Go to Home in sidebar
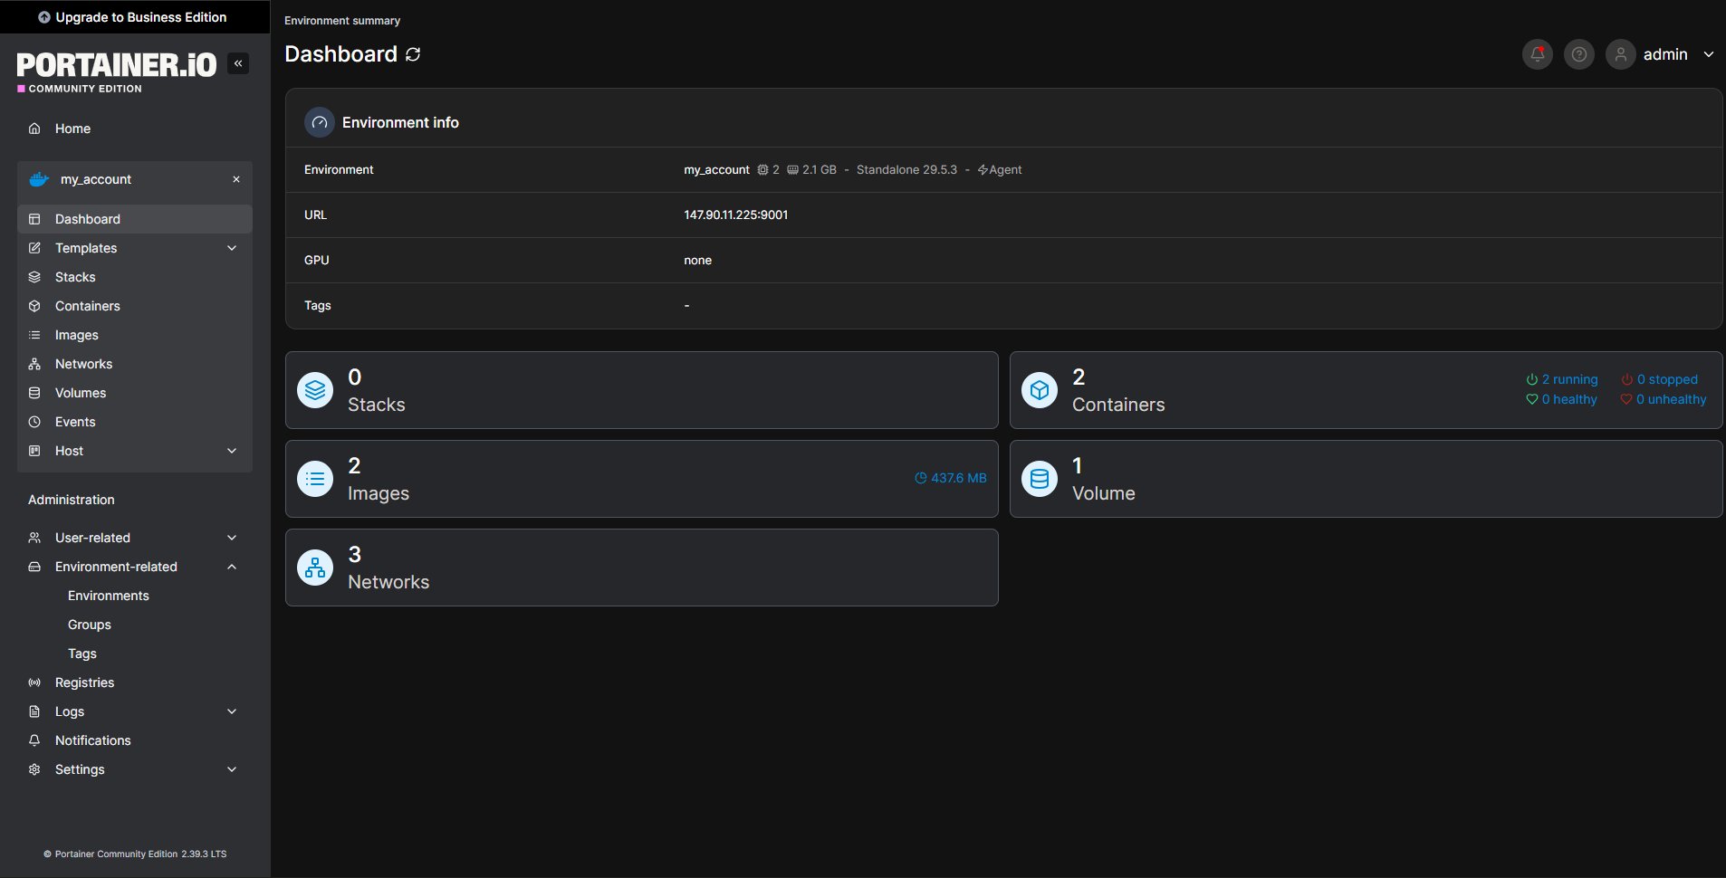The image size is (1726, 878). 135,129
